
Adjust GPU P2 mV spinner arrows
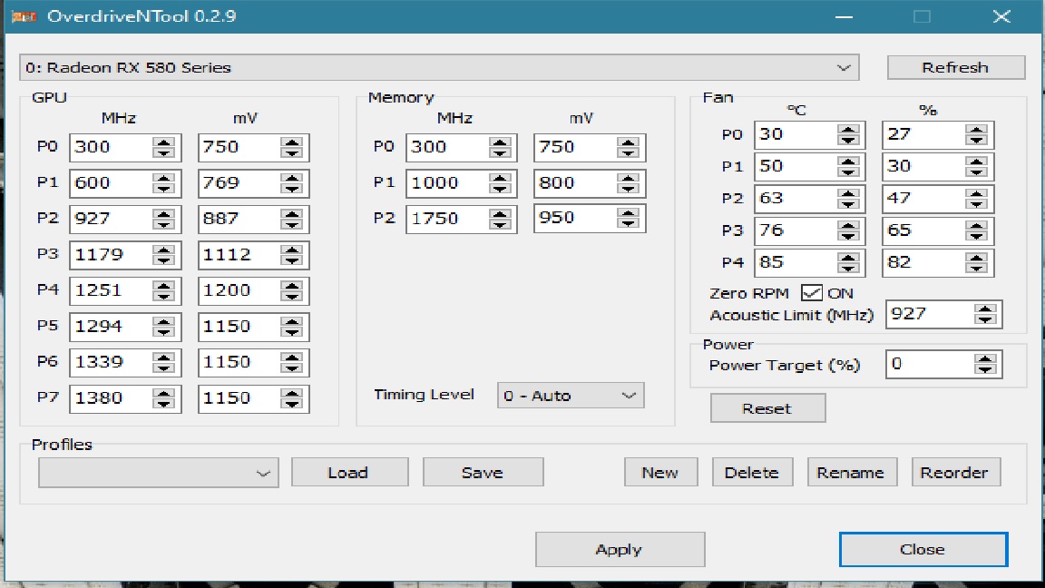[x=292, y=219]
